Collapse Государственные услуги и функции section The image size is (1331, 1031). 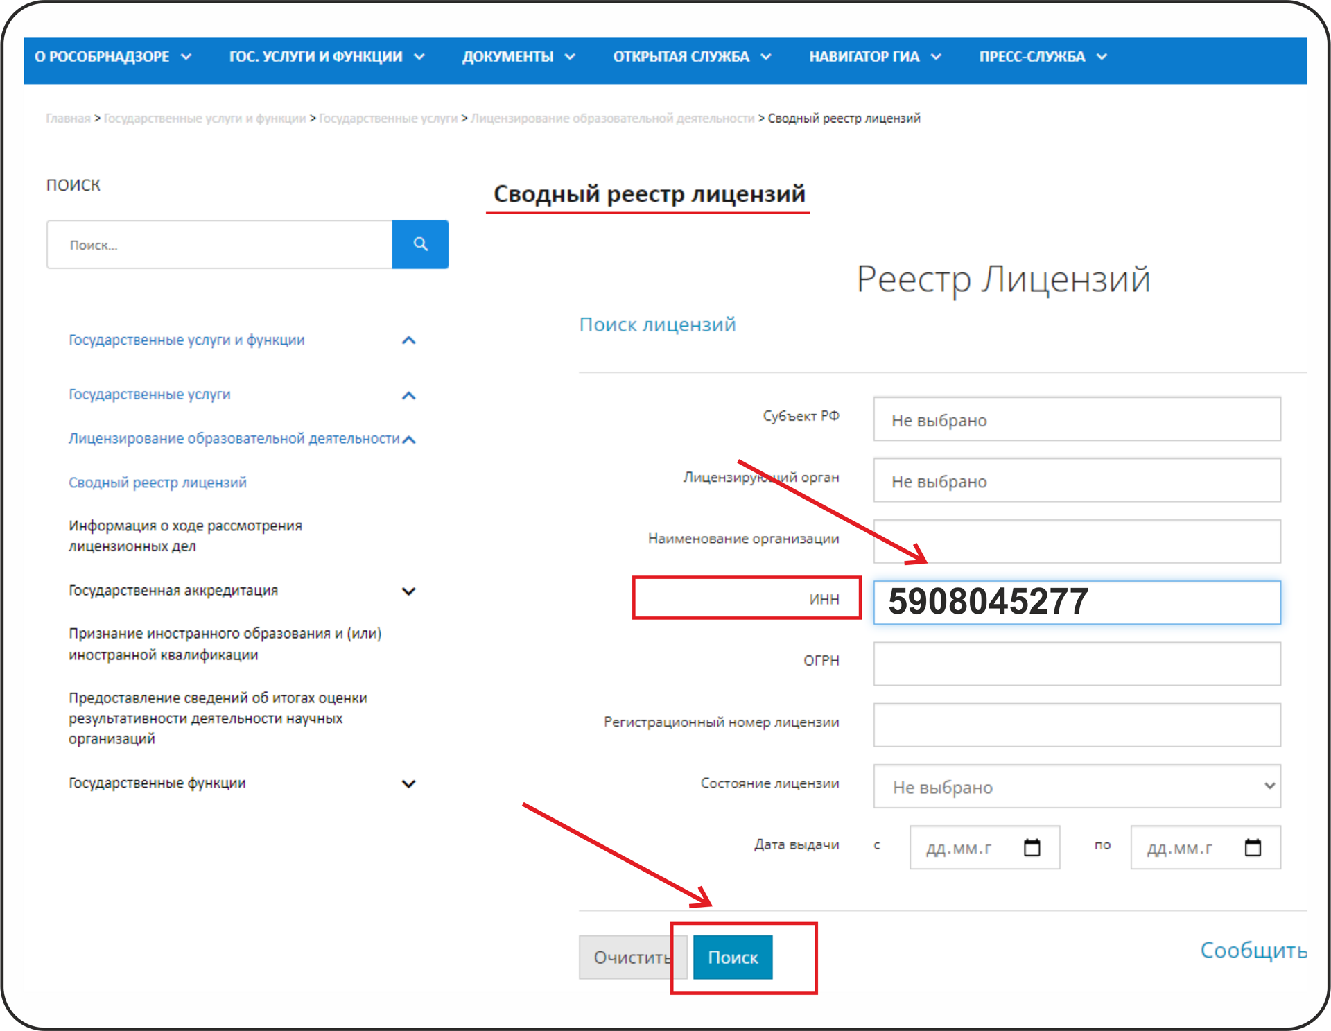[408, 340]
